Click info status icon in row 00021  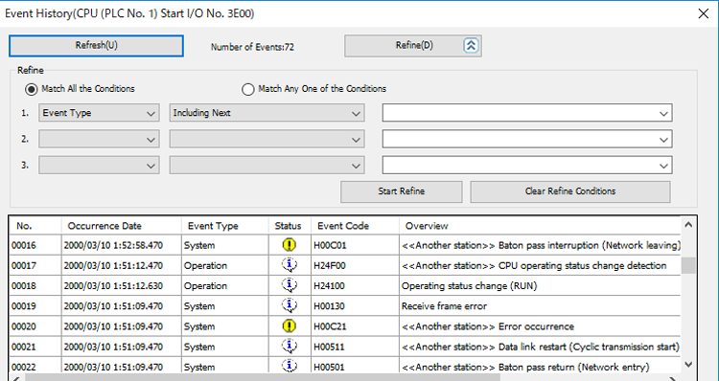289,347
